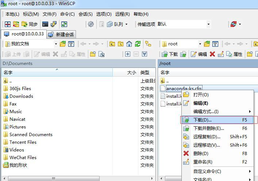Open the preferences gear icon
The image size is (258, 181).
tap(91, 24)
